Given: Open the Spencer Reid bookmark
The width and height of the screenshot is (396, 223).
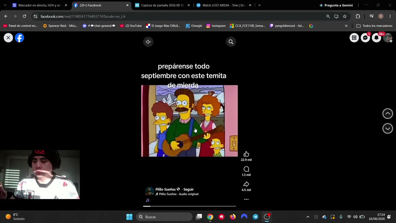Looking at the screenshot, I should pyautogui.click(x=60, y=26).
